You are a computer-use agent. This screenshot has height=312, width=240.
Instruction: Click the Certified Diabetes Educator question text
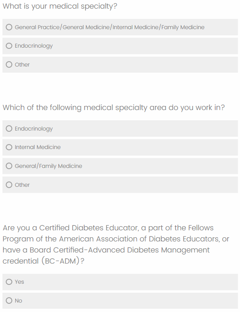click(x=116, y=244)
